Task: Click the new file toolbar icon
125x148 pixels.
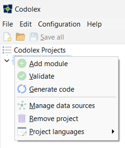Action: 7,37
